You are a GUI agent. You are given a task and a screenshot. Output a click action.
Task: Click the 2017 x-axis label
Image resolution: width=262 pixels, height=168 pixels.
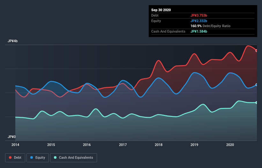[123, 145]
